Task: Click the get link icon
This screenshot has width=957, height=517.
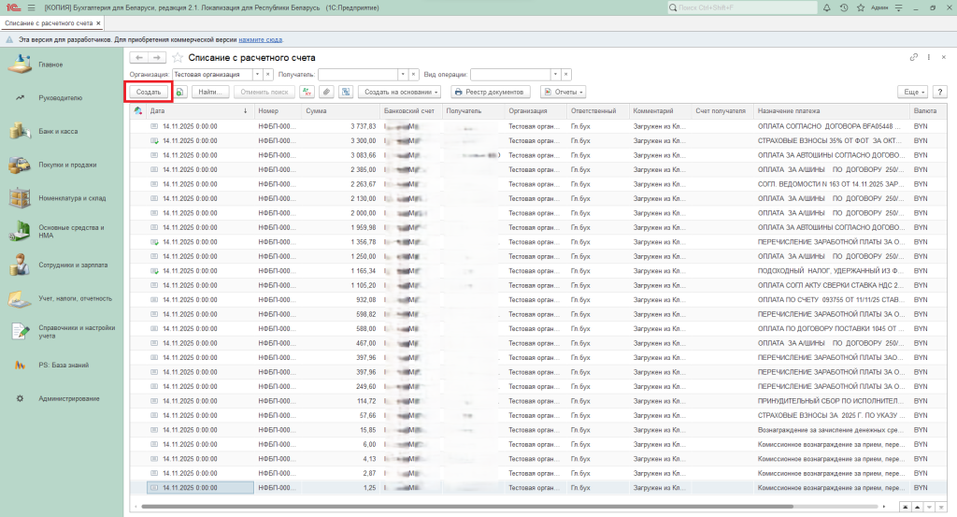Action: (913, 58)
